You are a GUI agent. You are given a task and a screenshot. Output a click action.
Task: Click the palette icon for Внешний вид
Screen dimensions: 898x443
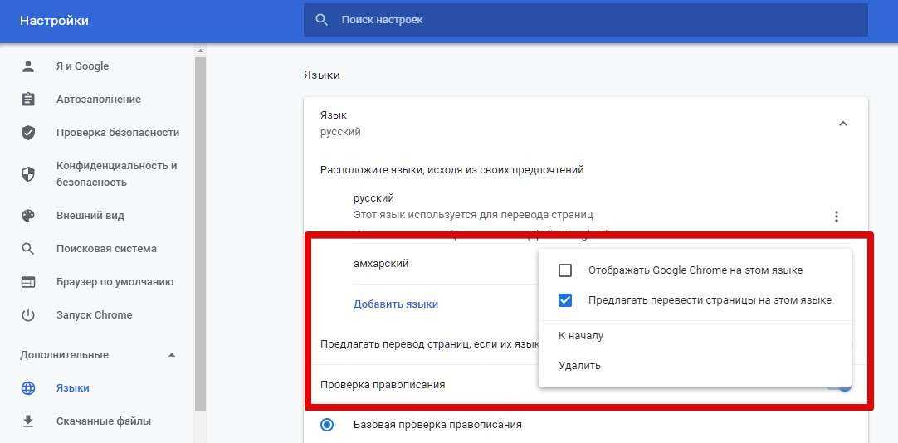[27, 216]
